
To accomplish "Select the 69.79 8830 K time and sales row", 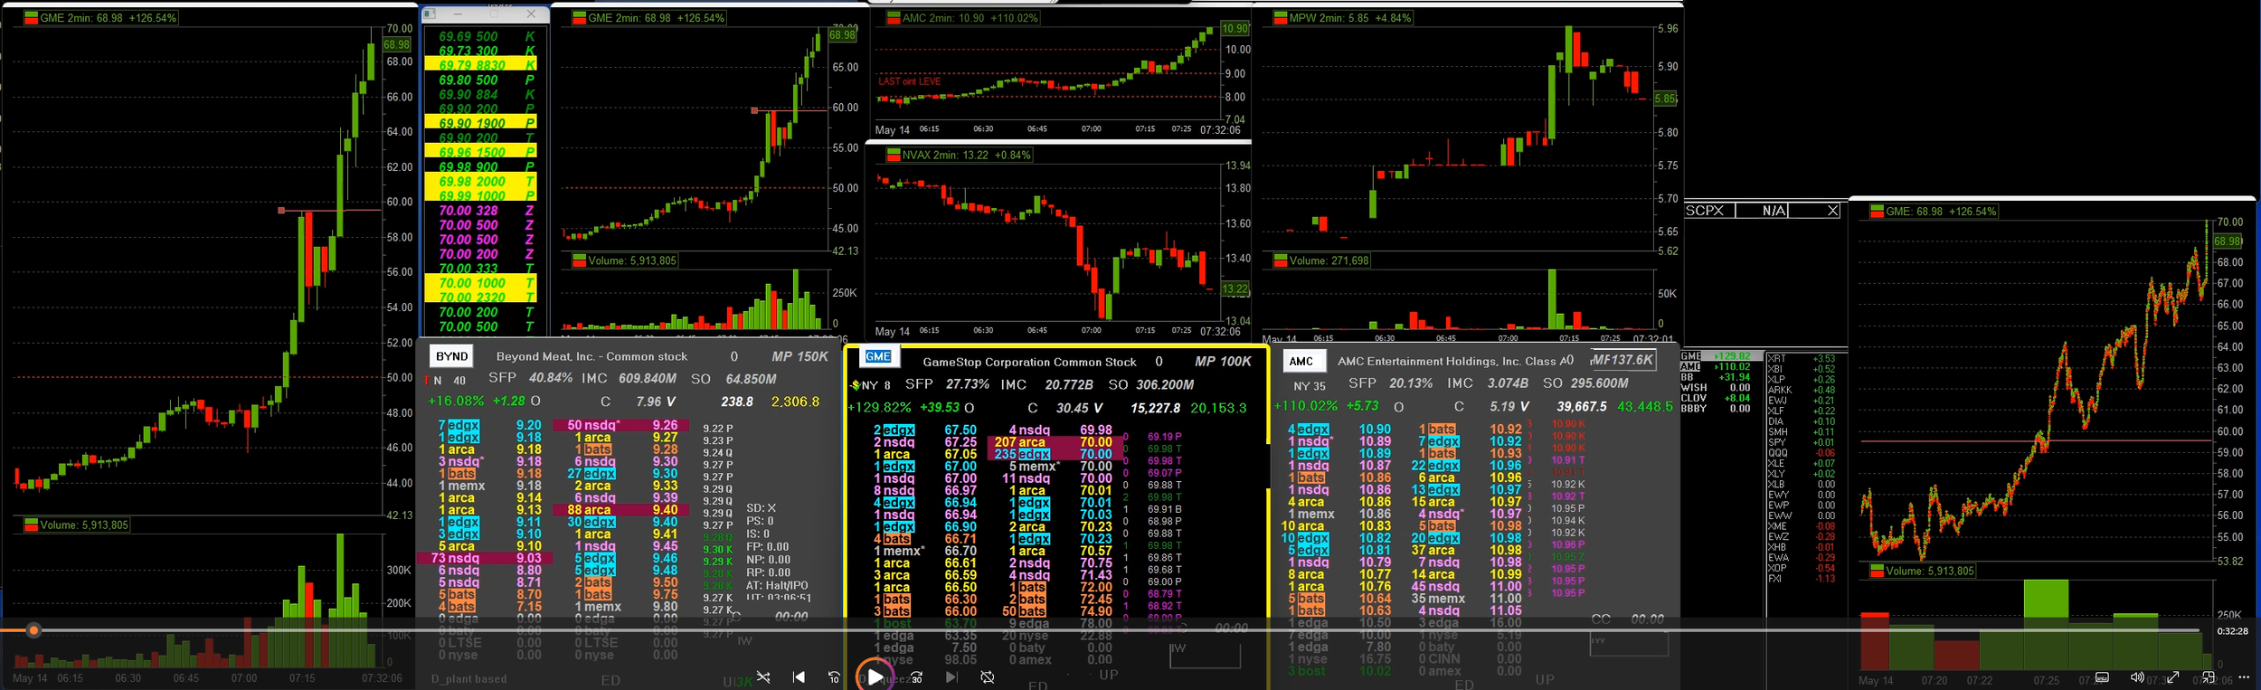I will pos(481,65).
